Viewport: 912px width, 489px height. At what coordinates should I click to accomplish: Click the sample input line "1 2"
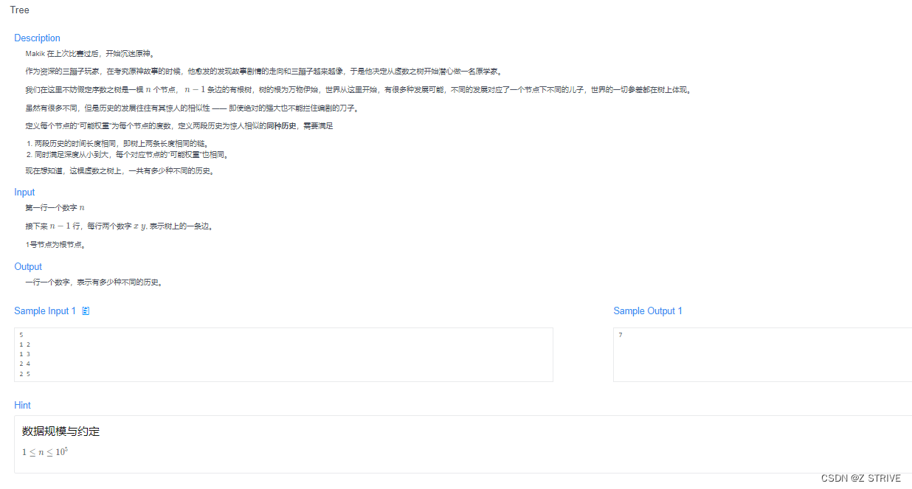pos(24,344)
